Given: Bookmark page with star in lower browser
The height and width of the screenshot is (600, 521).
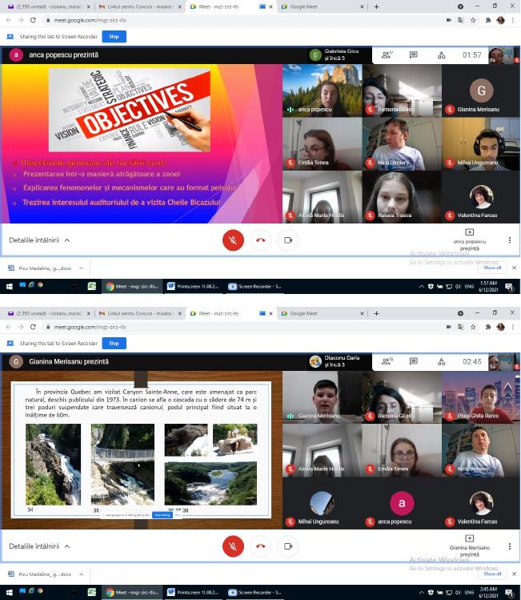Looking at the screenshot, I should click(473, 327).
